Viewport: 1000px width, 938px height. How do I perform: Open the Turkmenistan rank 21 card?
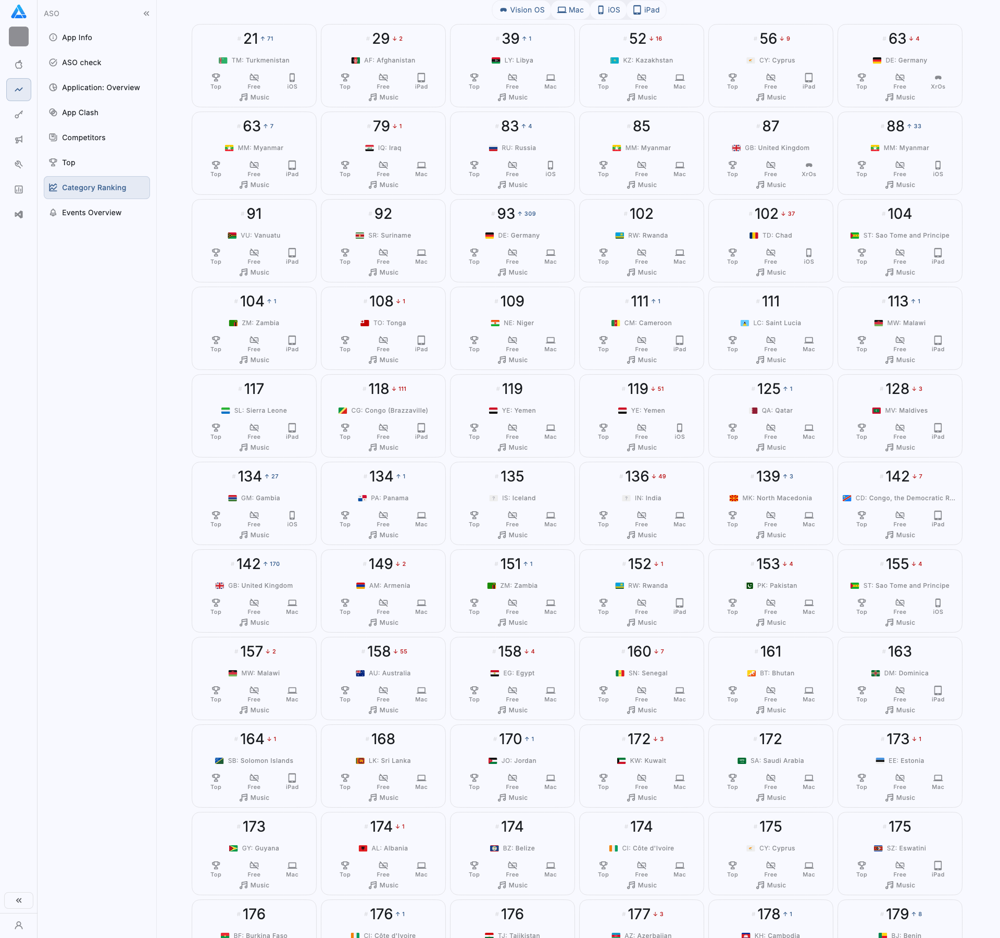point(254,65)
